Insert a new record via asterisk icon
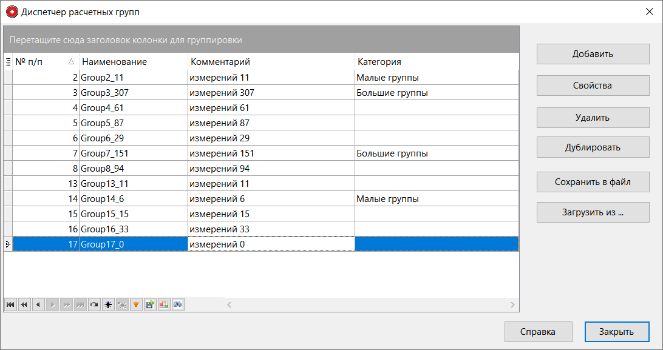This screenshot has width=663, height=350. pyautogui.click(x=108, y=305)
